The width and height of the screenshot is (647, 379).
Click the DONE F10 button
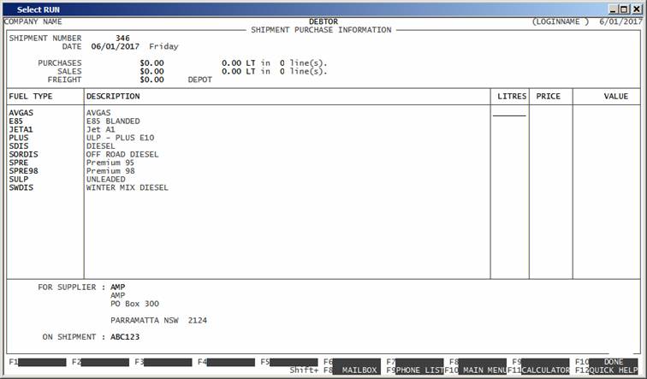click(614, 362)
